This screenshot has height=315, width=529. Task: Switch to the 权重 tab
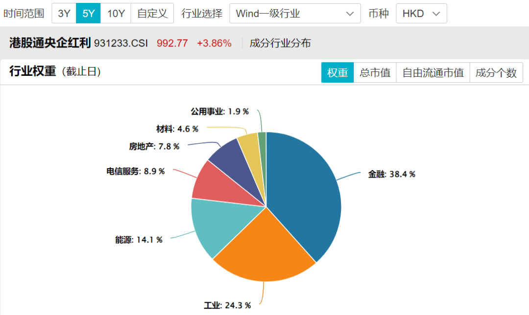(x=337, y=72)
